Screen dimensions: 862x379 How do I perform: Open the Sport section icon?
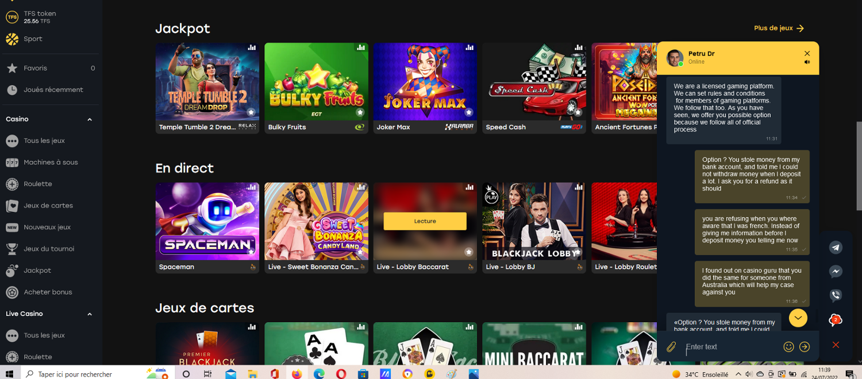(x=12, y=39)
